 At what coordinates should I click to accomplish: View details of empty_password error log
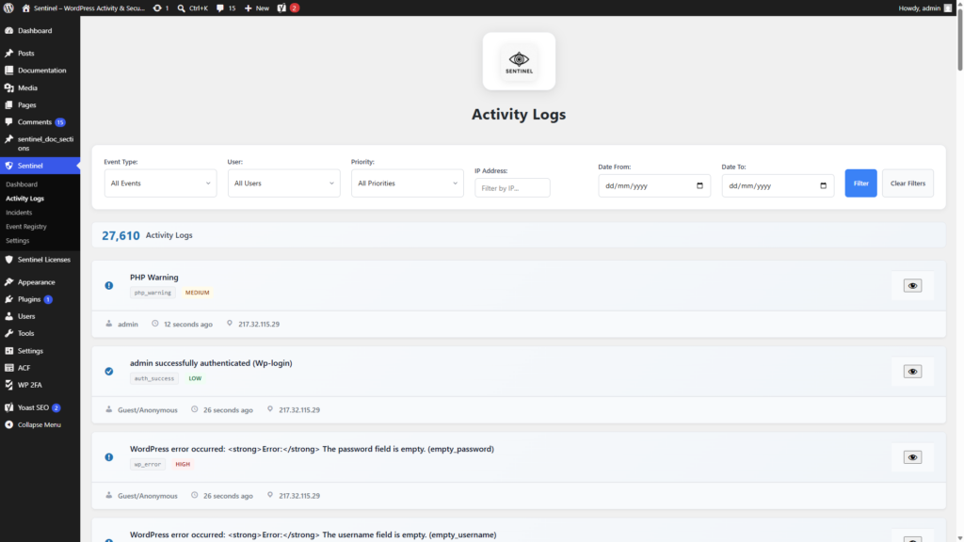[x=912, y=458]
